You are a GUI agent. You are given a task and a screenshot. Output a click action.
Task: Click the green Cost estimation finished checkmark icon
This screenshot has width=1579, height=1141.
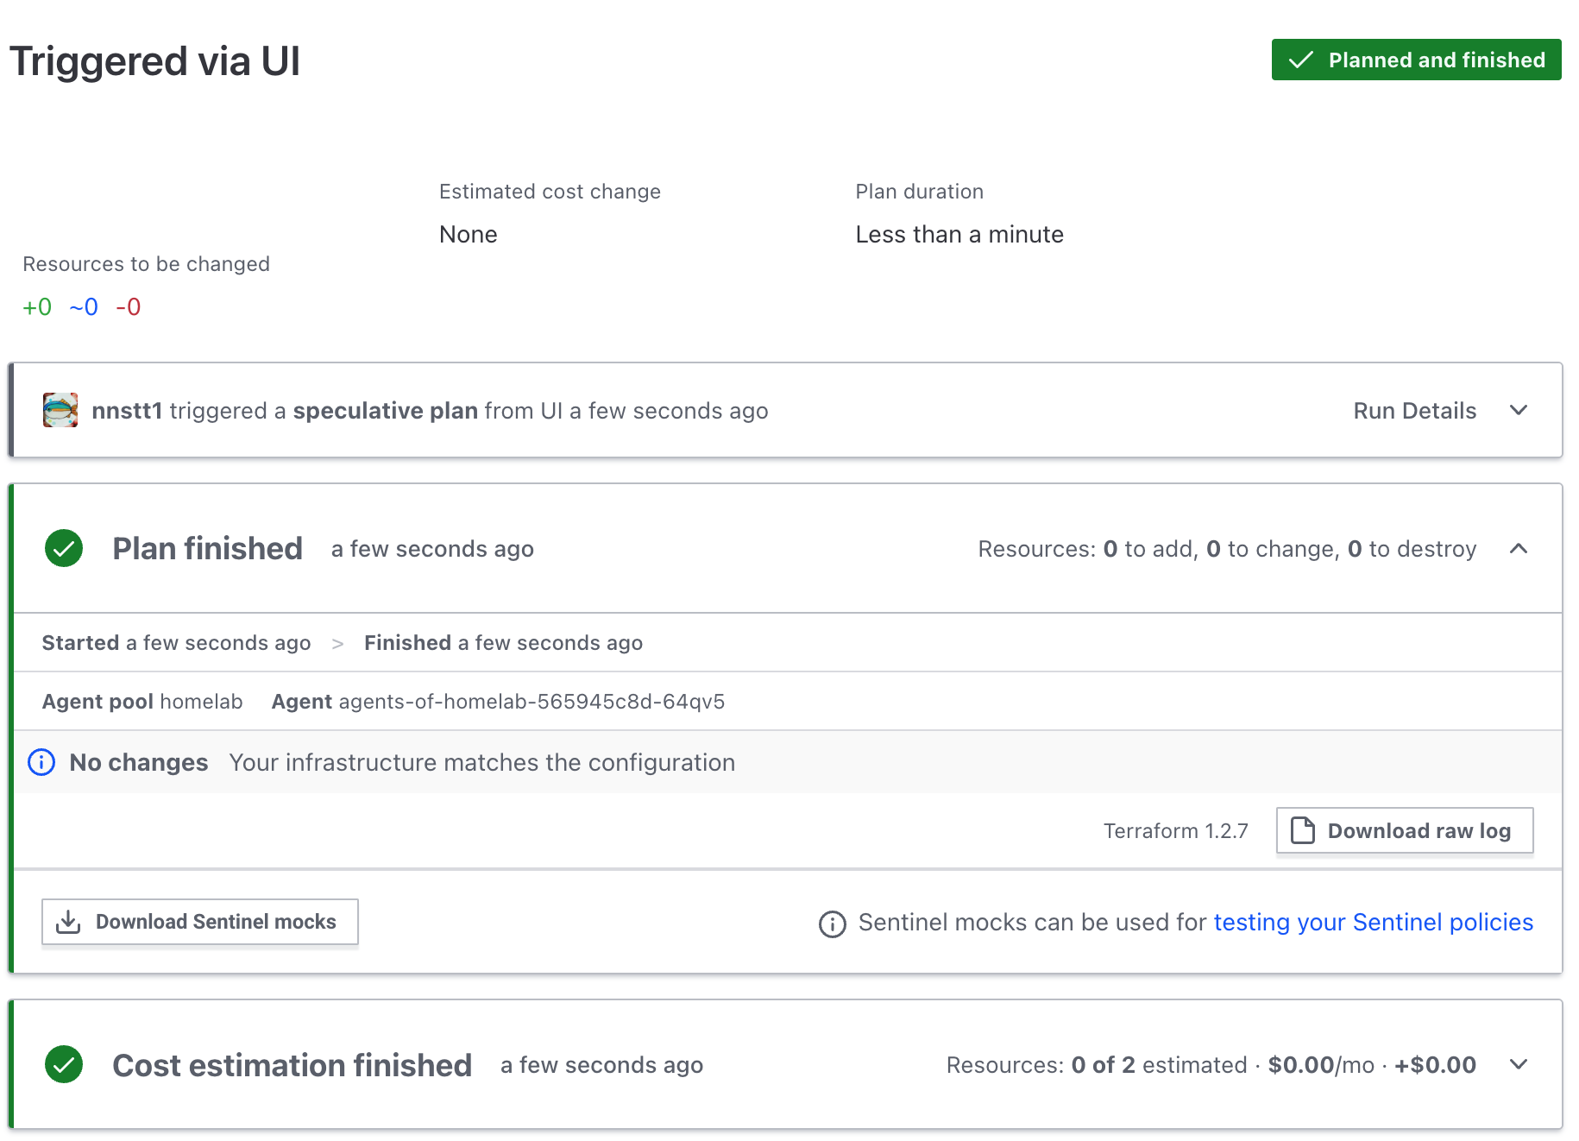tap(64, 1065)
